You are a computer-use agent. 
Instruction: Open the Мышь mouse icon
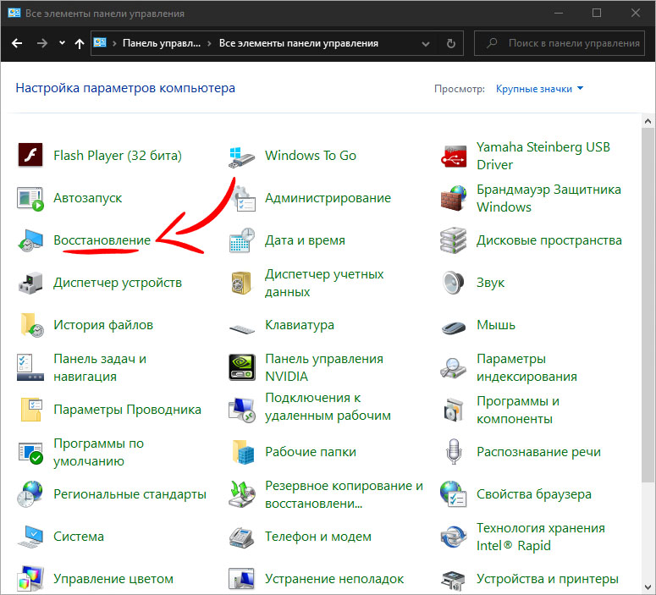[454, 327]
